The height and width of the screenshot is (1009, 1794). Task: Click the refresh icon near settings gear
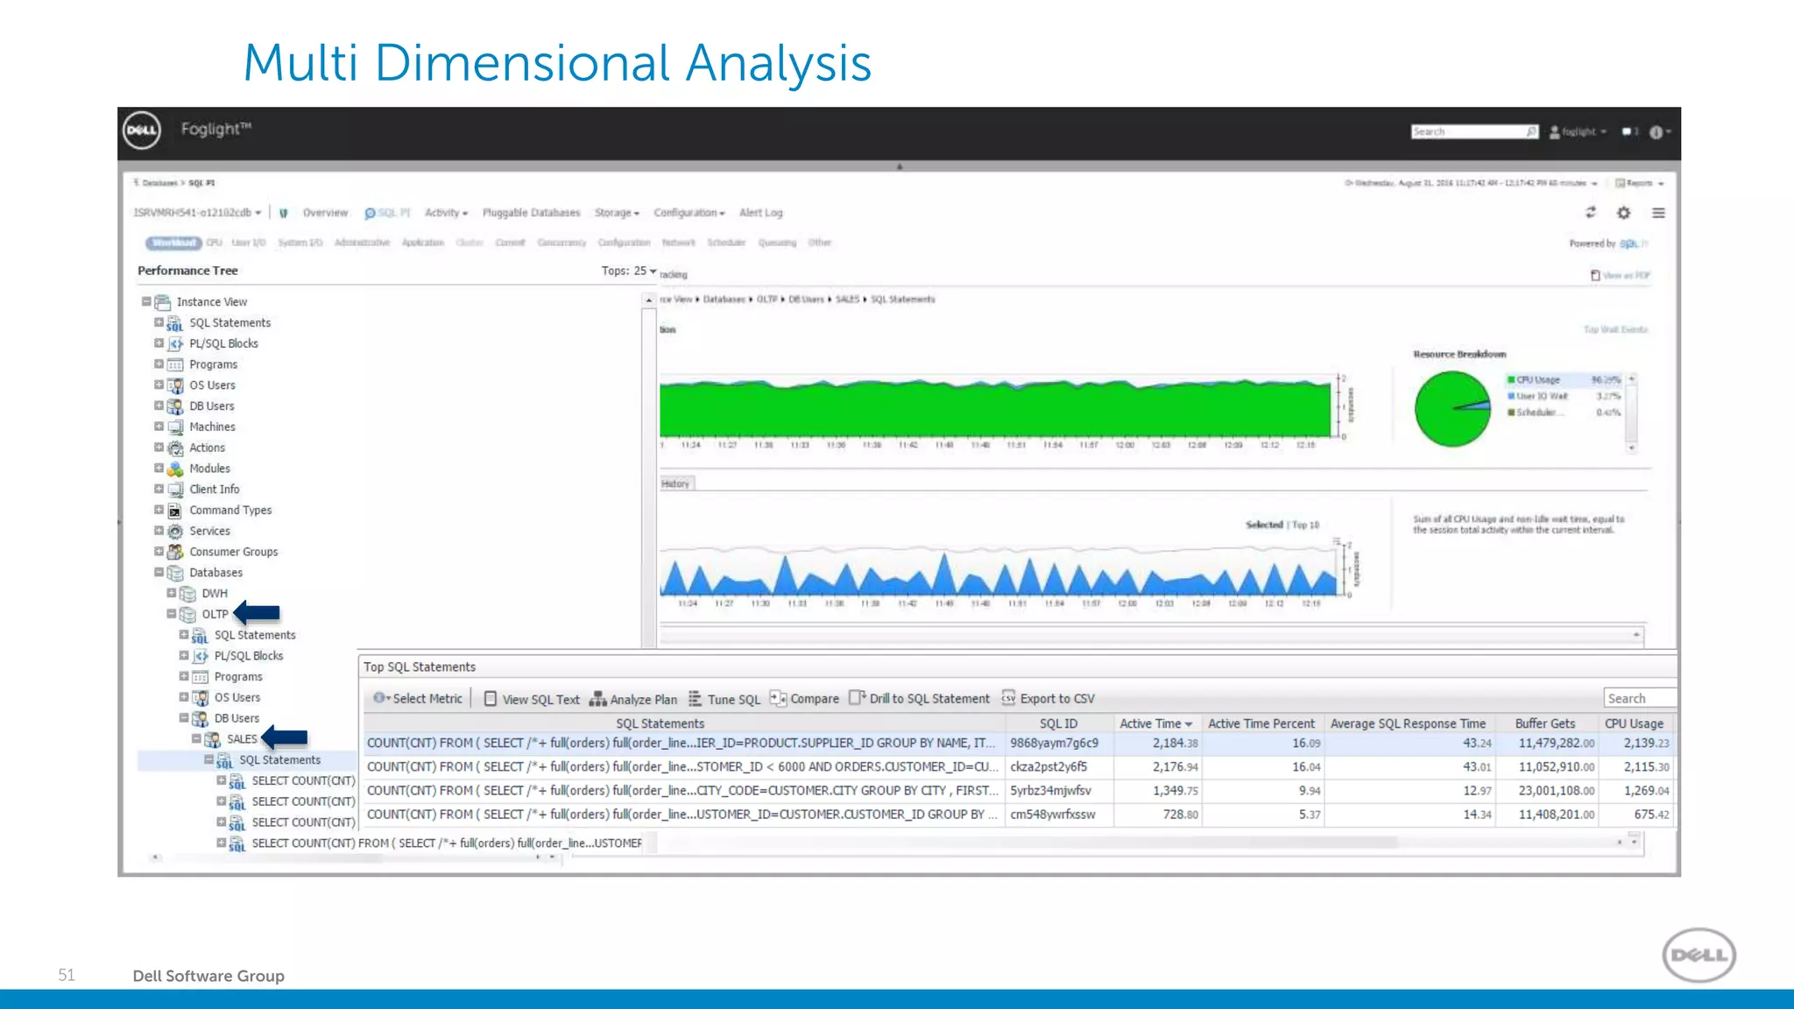(1591, 212)
